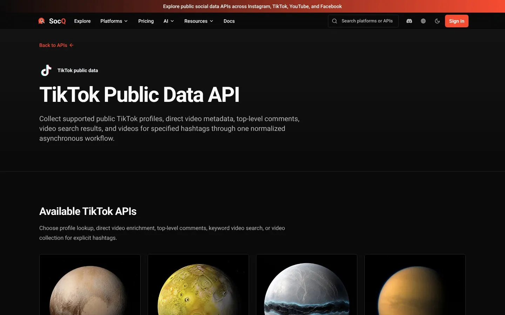Click the search magnifier icon
Screen dimensions: 505x315
(335, 21)
